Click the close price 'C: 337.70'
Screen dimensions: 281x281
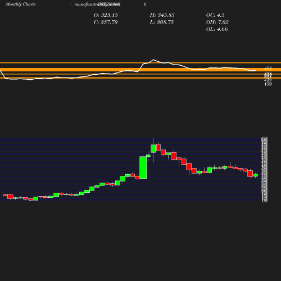[x=106, y=22]
